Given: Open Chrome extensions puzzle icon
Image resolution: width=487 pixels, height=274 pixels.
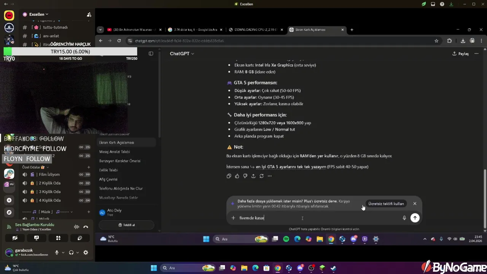Looking at the screenshot, I should (449, 41).
